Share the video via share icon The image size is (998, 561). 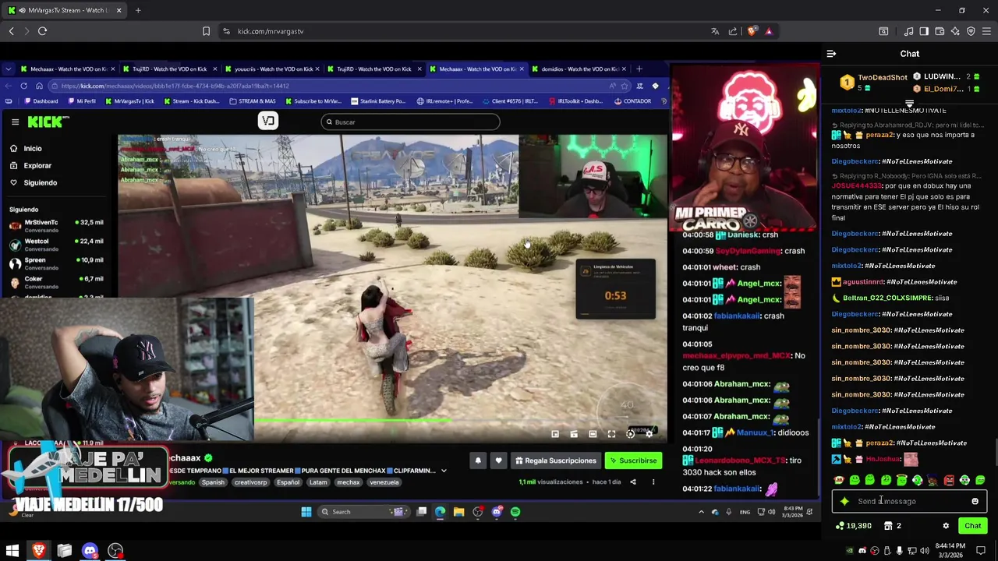point(632,482)
